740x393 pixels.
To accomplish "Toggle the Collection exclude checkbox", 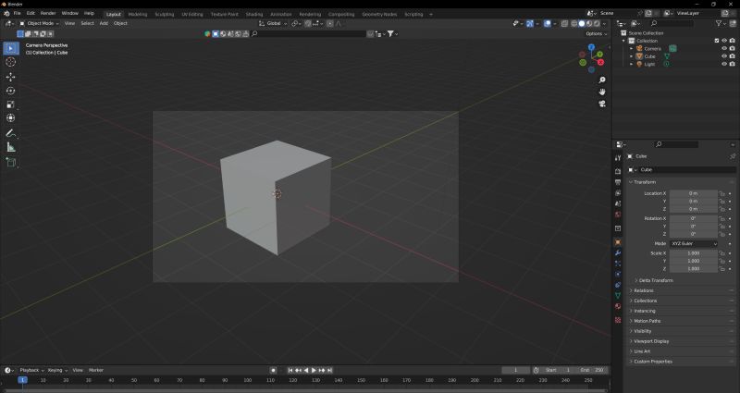I will click(x=716, y=41).
